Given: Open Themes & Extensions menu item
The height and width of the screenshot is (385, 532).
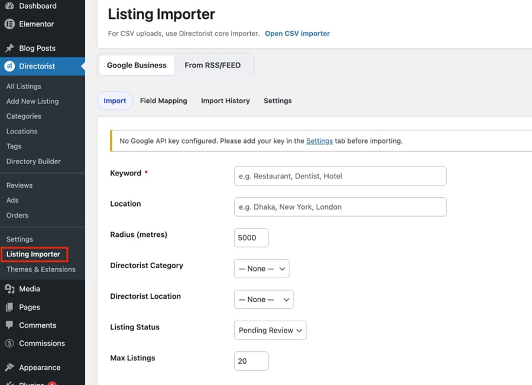Looking at the screenshot, I should click(x=41, y=269).
